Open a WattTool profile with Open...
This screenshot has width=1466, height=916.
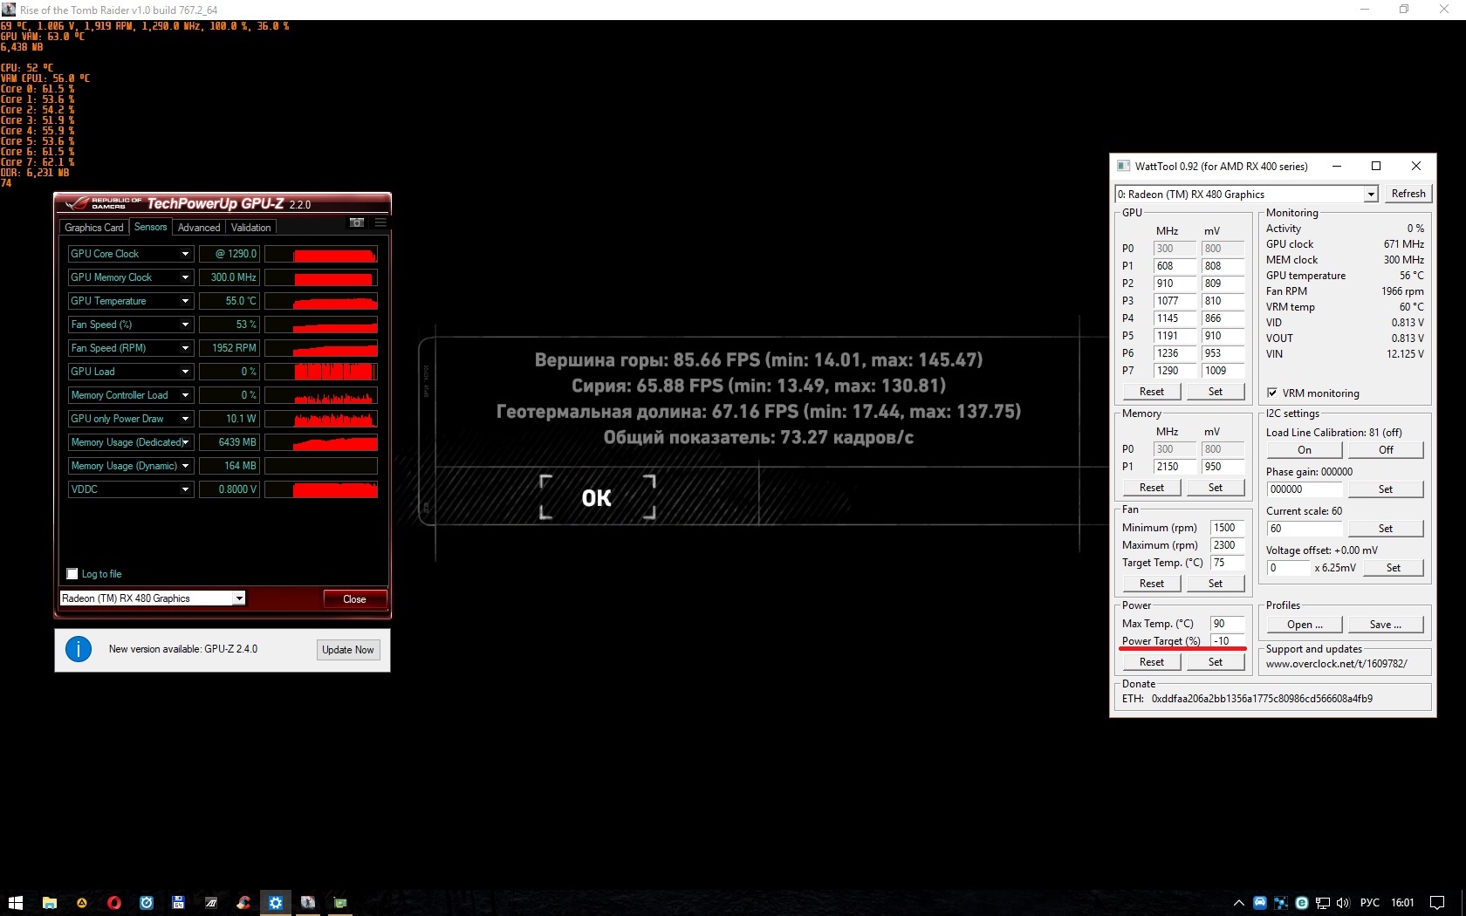(1305, 625)
